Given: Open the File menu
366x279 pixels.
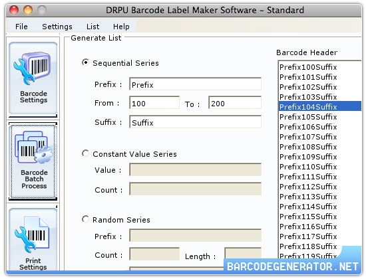Looking at the screenshot, I should (x=21, y=27).
